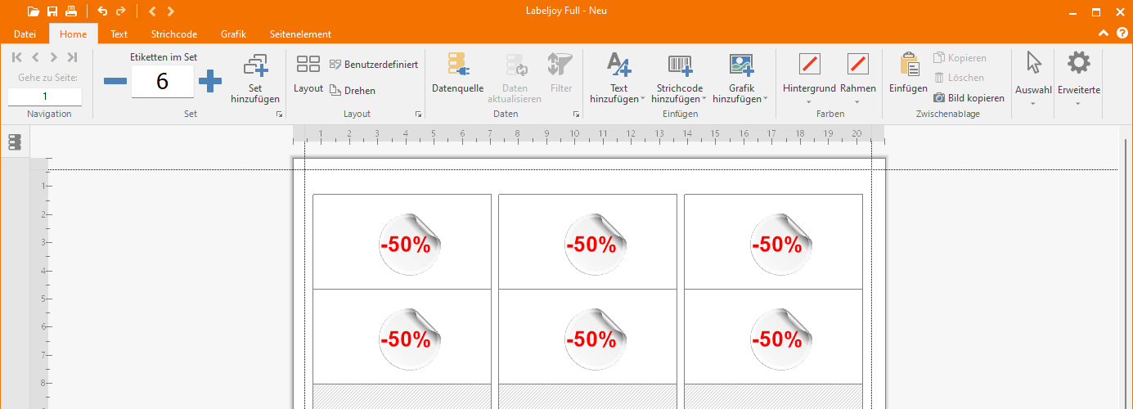Click Löschen trash button
The image size is (1133, 409).
(960, 78)
